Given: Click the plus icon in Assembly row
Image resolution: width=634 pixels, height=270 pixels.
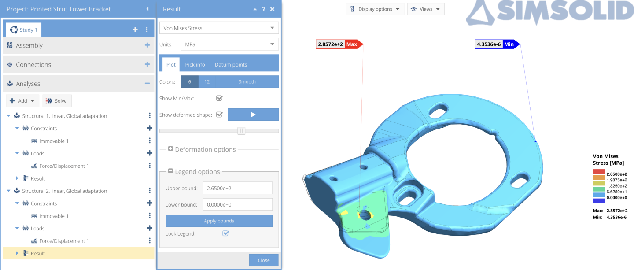Looking at the screenshot, I should [147, 45].
